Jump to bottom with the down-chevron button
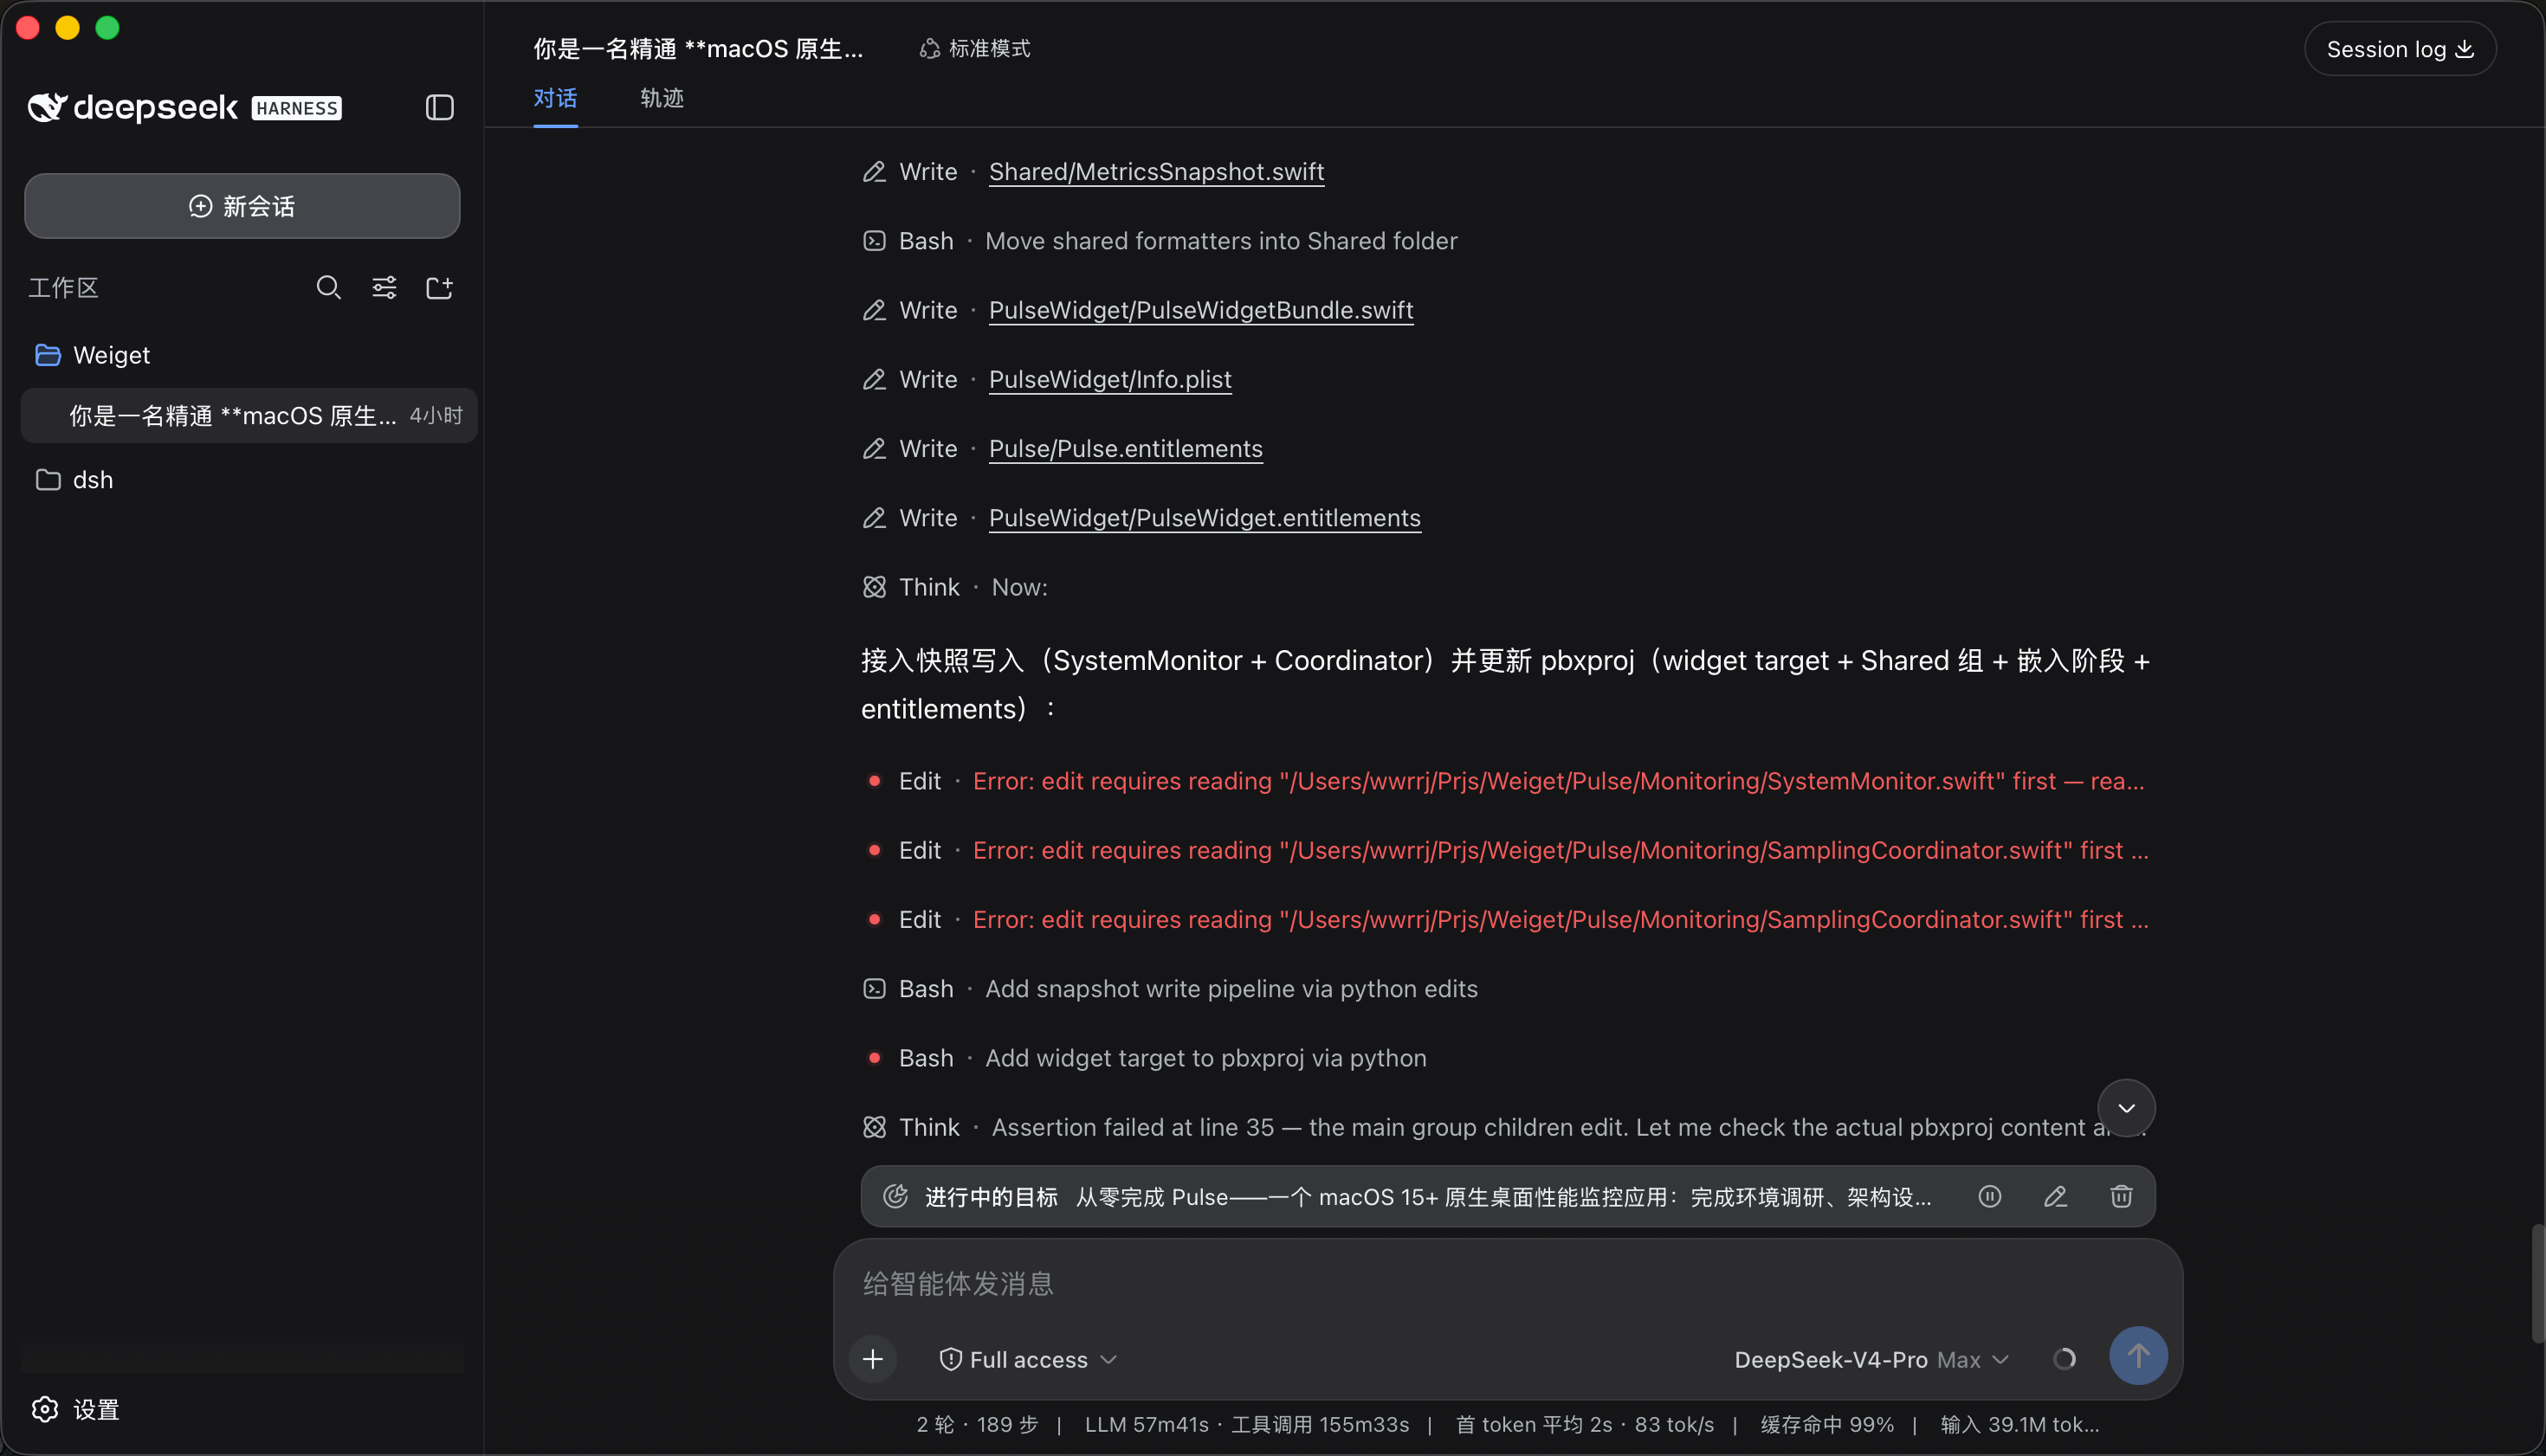Image resolution: width=2546 pixels, height=1456 pixels. 2126,1108
